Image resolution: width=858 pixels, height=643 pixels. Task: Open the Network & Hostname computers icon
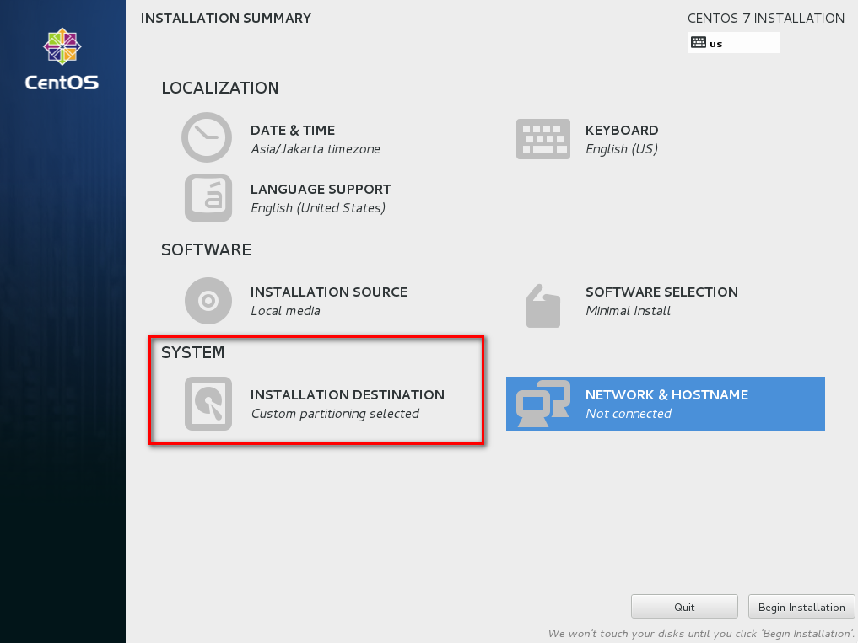click(x=542, y=404)
